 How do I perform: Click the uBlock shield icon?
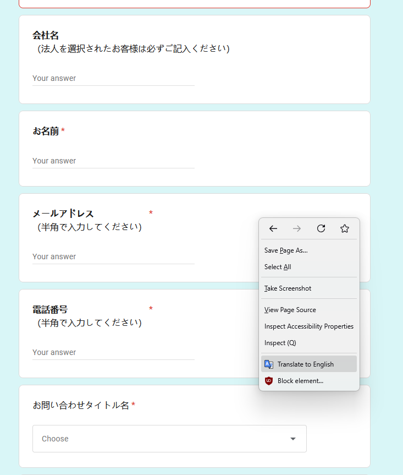(x=269, y=381)
